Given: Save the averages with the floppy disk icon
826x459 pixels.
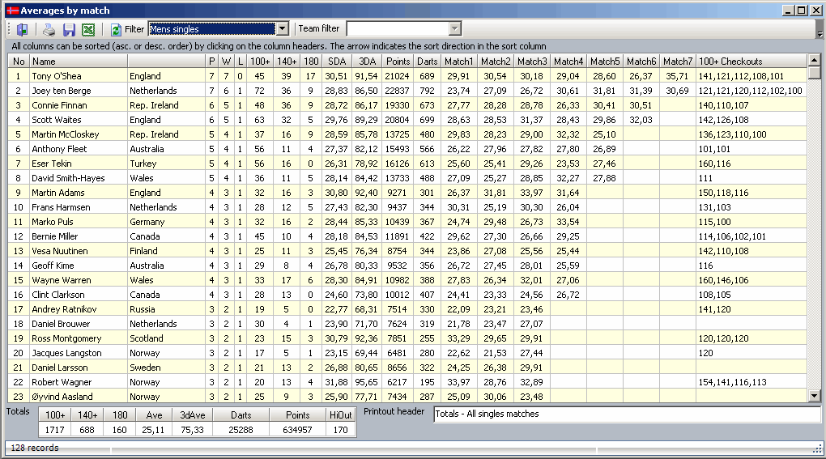Looking at the screenshot, I should pos(69,29).
